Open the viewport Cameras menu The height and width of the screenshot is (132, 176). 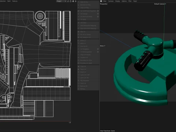pyautogui.click(x=111, y=1)
